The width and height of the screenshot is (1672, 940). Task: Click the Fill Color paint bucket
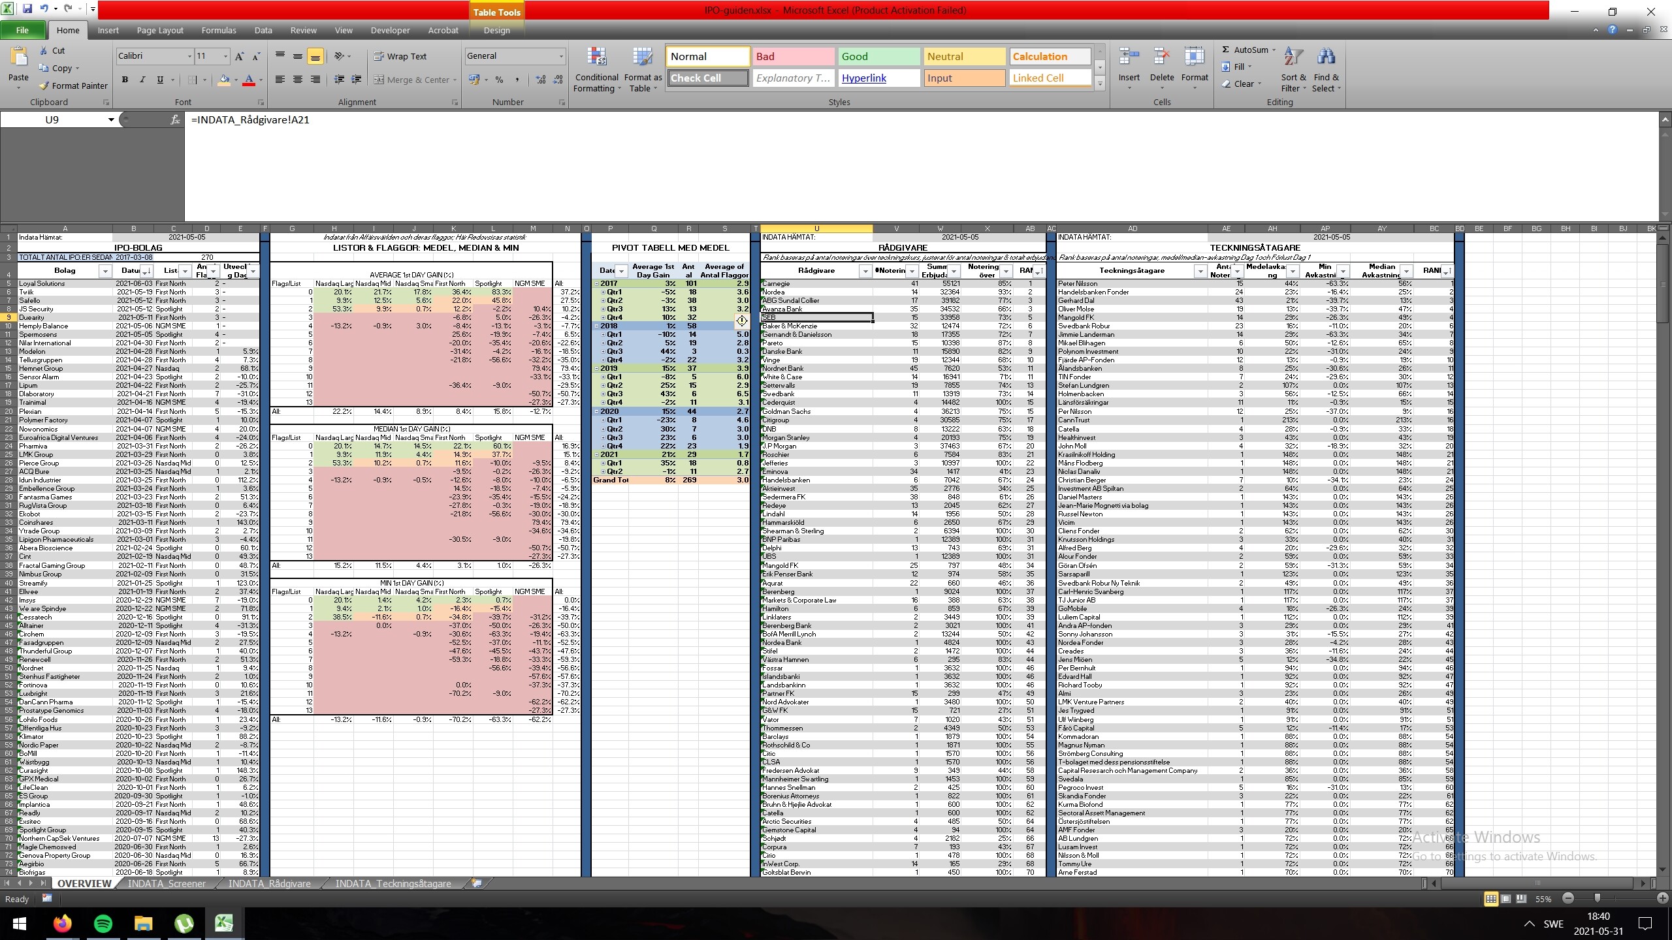coord(224,80)
